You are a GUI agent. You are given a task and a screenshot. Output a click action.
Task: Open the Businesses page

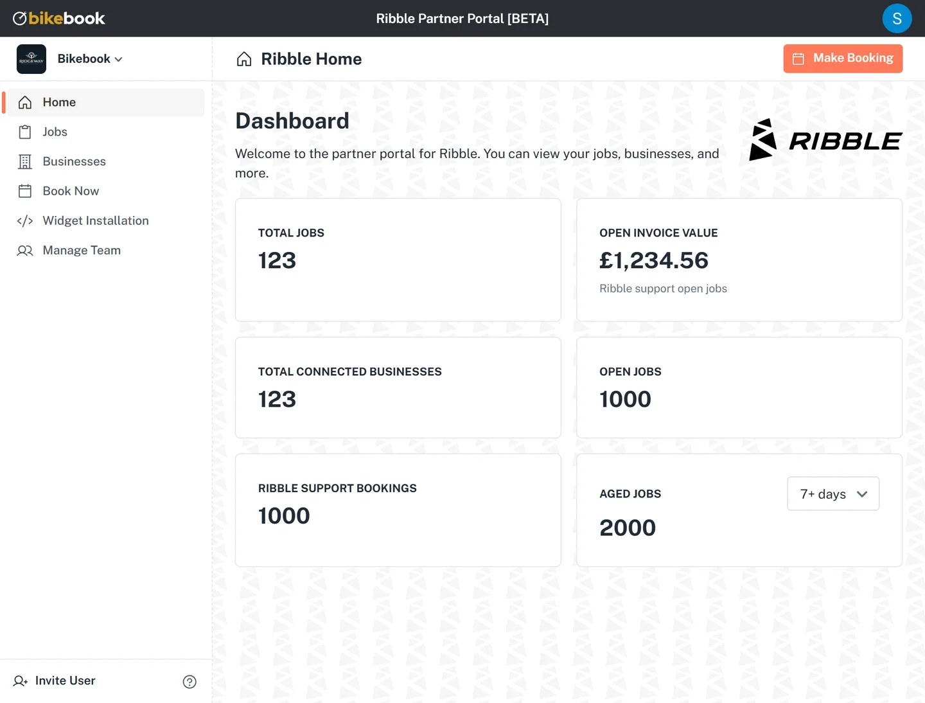pos(105,161)
